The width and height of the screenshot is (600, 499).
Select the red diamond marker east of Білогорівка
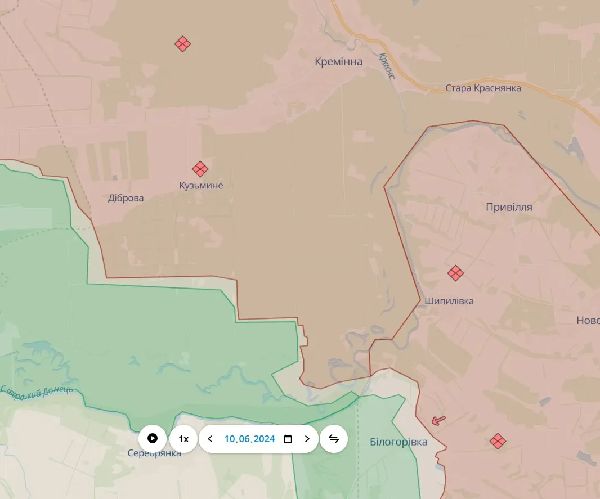498,441
